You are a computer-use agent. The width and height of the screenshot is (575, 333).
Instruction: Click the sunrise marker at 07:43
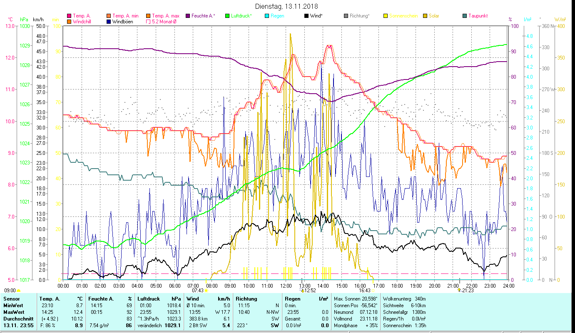pyautogui.click(x=206, y=291)
